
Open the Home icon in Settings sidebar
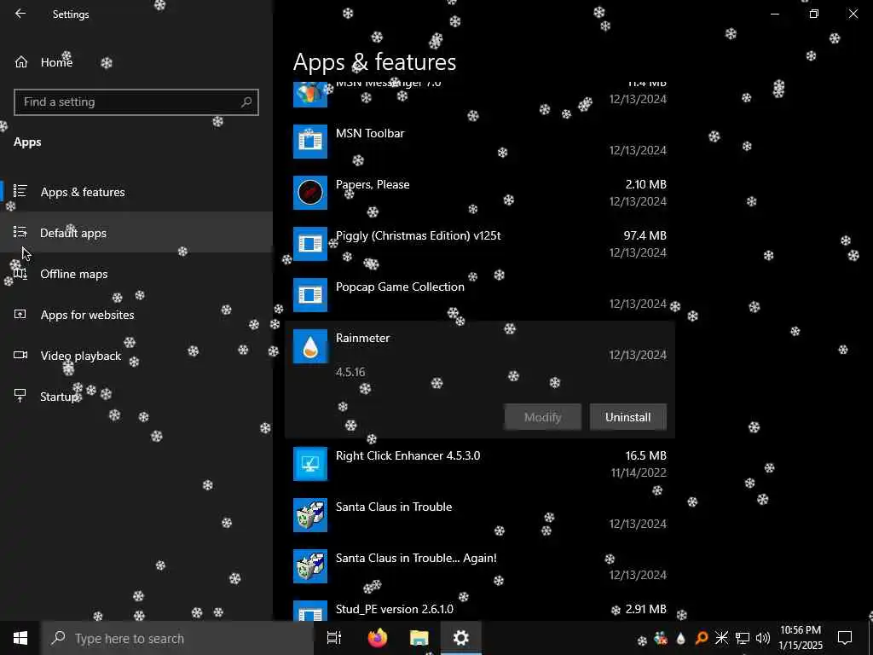[21, 61]
